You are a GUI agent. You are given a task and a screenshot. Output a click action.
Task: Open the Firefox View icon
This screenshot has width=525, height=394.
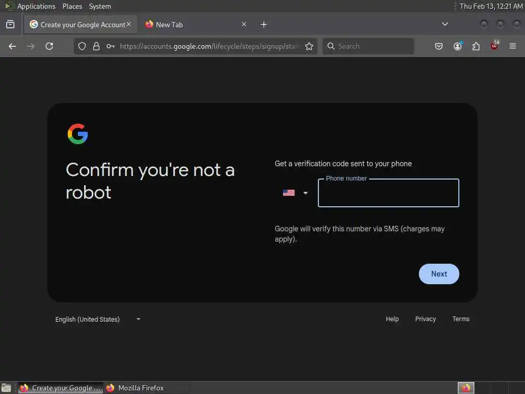[10, 25]
